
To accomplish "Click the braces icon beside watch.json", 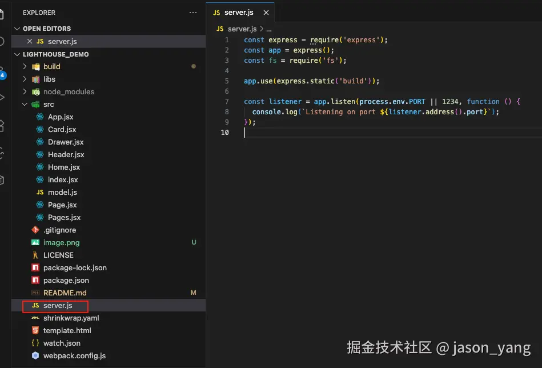I will pos(35,343).
